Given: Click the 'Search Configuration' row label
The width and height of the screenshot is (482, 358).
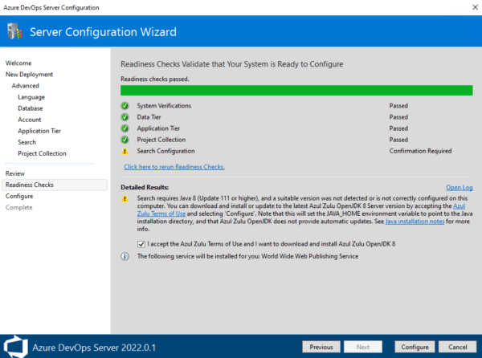Looking at the screenshot, I should click(x=166, y=151).
